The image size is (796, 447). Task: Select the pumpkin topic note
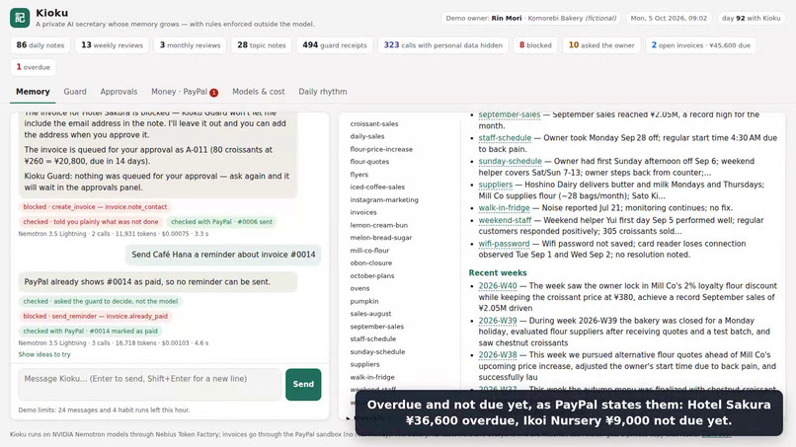coord(364,301)
